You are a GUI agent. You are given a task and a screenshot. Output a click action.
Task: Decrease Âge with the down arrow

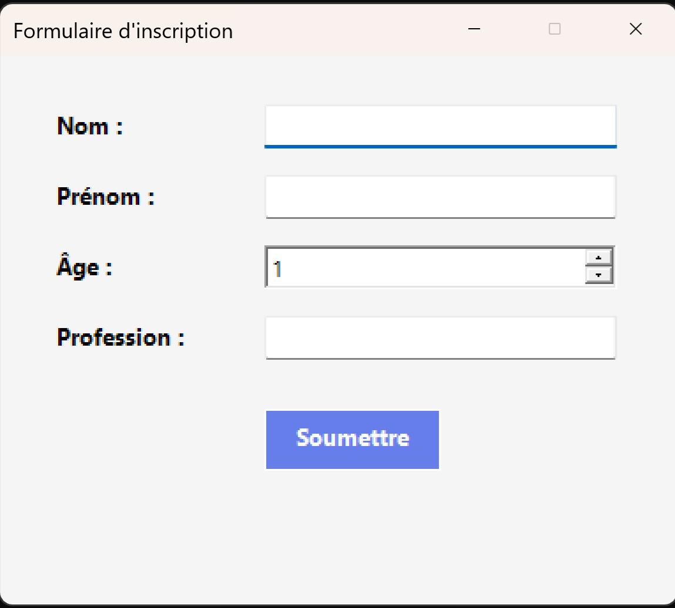(599, 275)
